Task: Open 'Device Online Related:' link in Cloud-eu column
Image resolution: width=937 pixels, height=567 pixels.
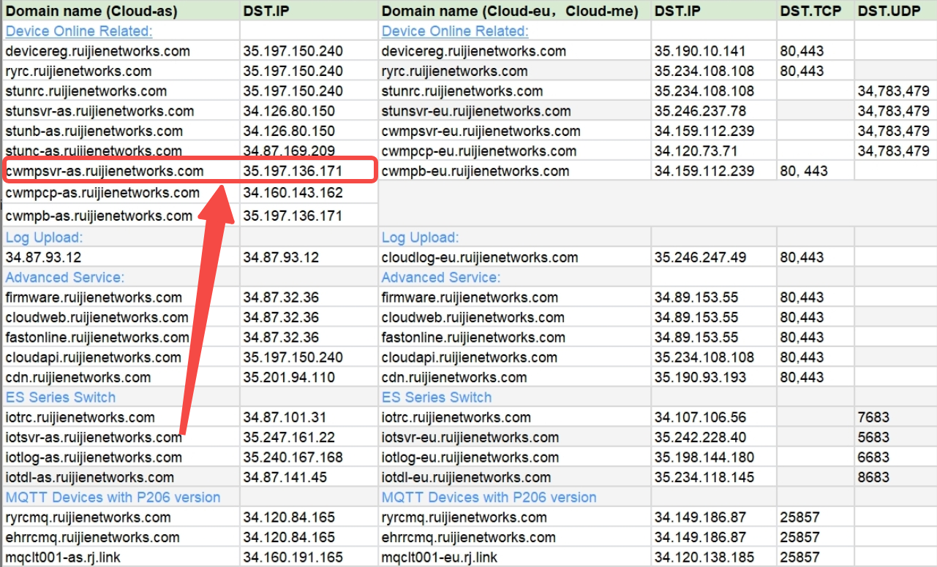Action: pos(455,31)
